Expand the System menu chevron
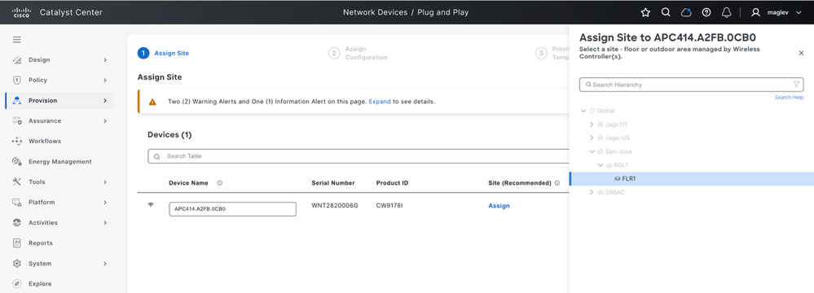 coord(105,264)
